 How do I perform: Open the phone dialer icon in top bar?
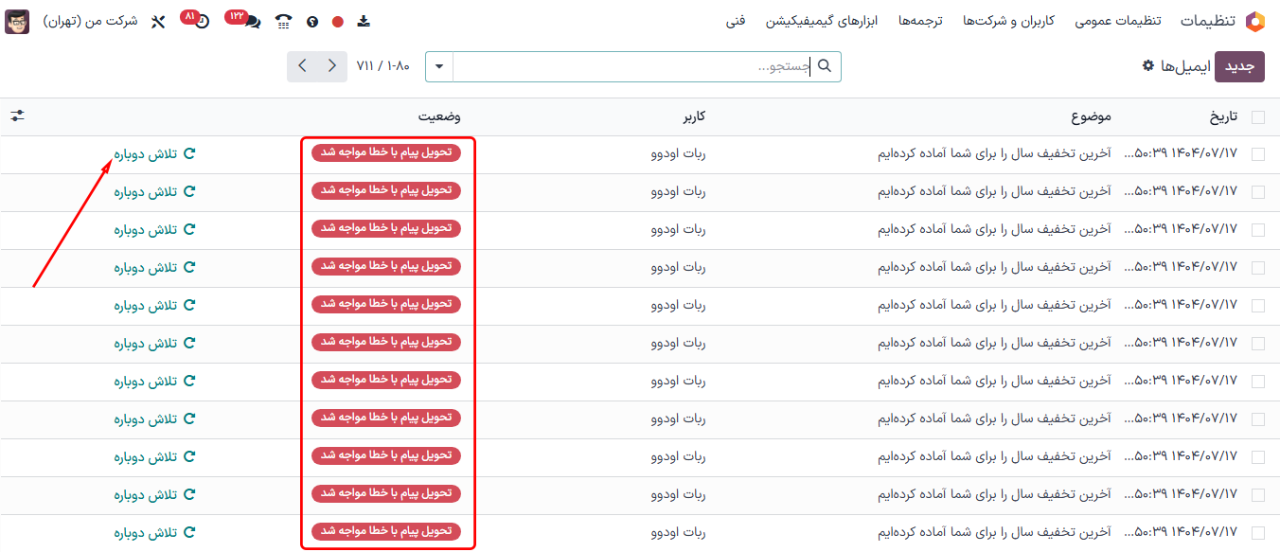tap(282, 21)
